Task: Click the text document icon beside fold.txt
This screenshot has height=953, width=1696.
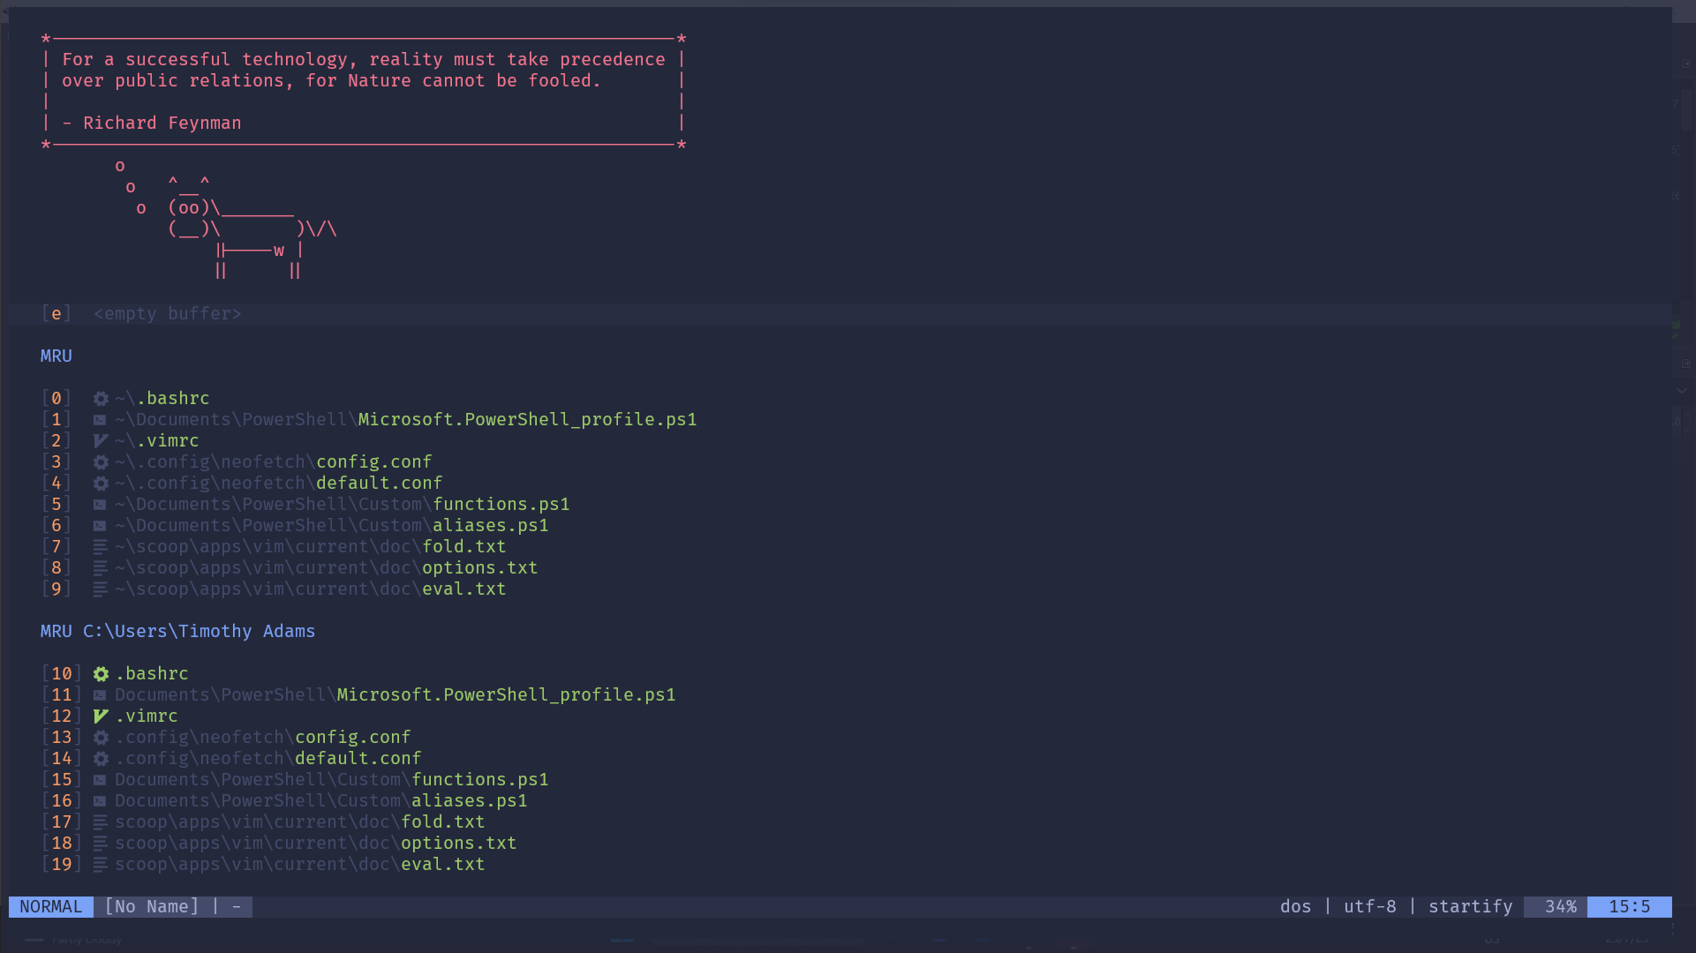Action: (100, 546)
